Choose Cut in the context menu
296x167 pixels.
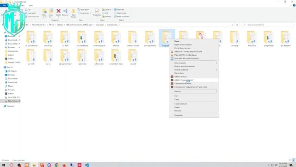[x=194, y=96]
